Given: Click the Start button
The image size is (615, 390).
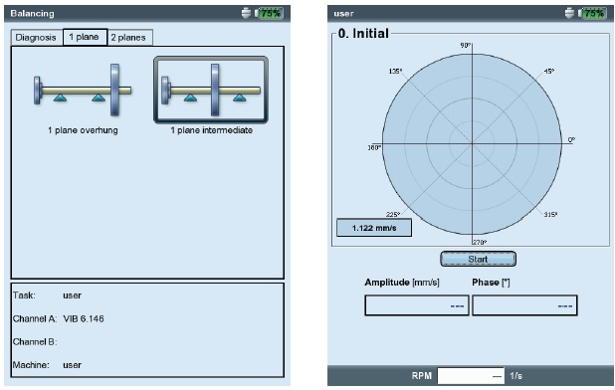Looking at the screenshot, I should pyautogui.click(x=478, y=259).
